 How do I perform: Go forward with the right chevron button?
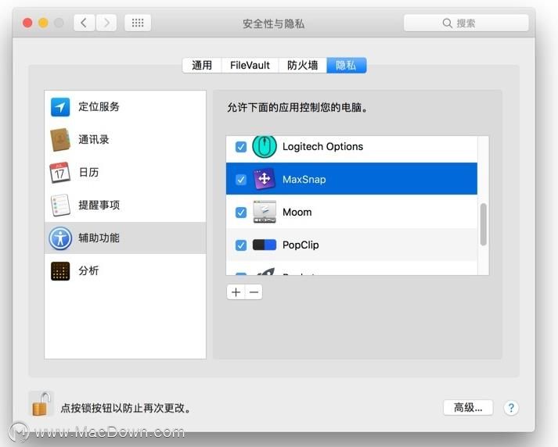click(106, 23)
